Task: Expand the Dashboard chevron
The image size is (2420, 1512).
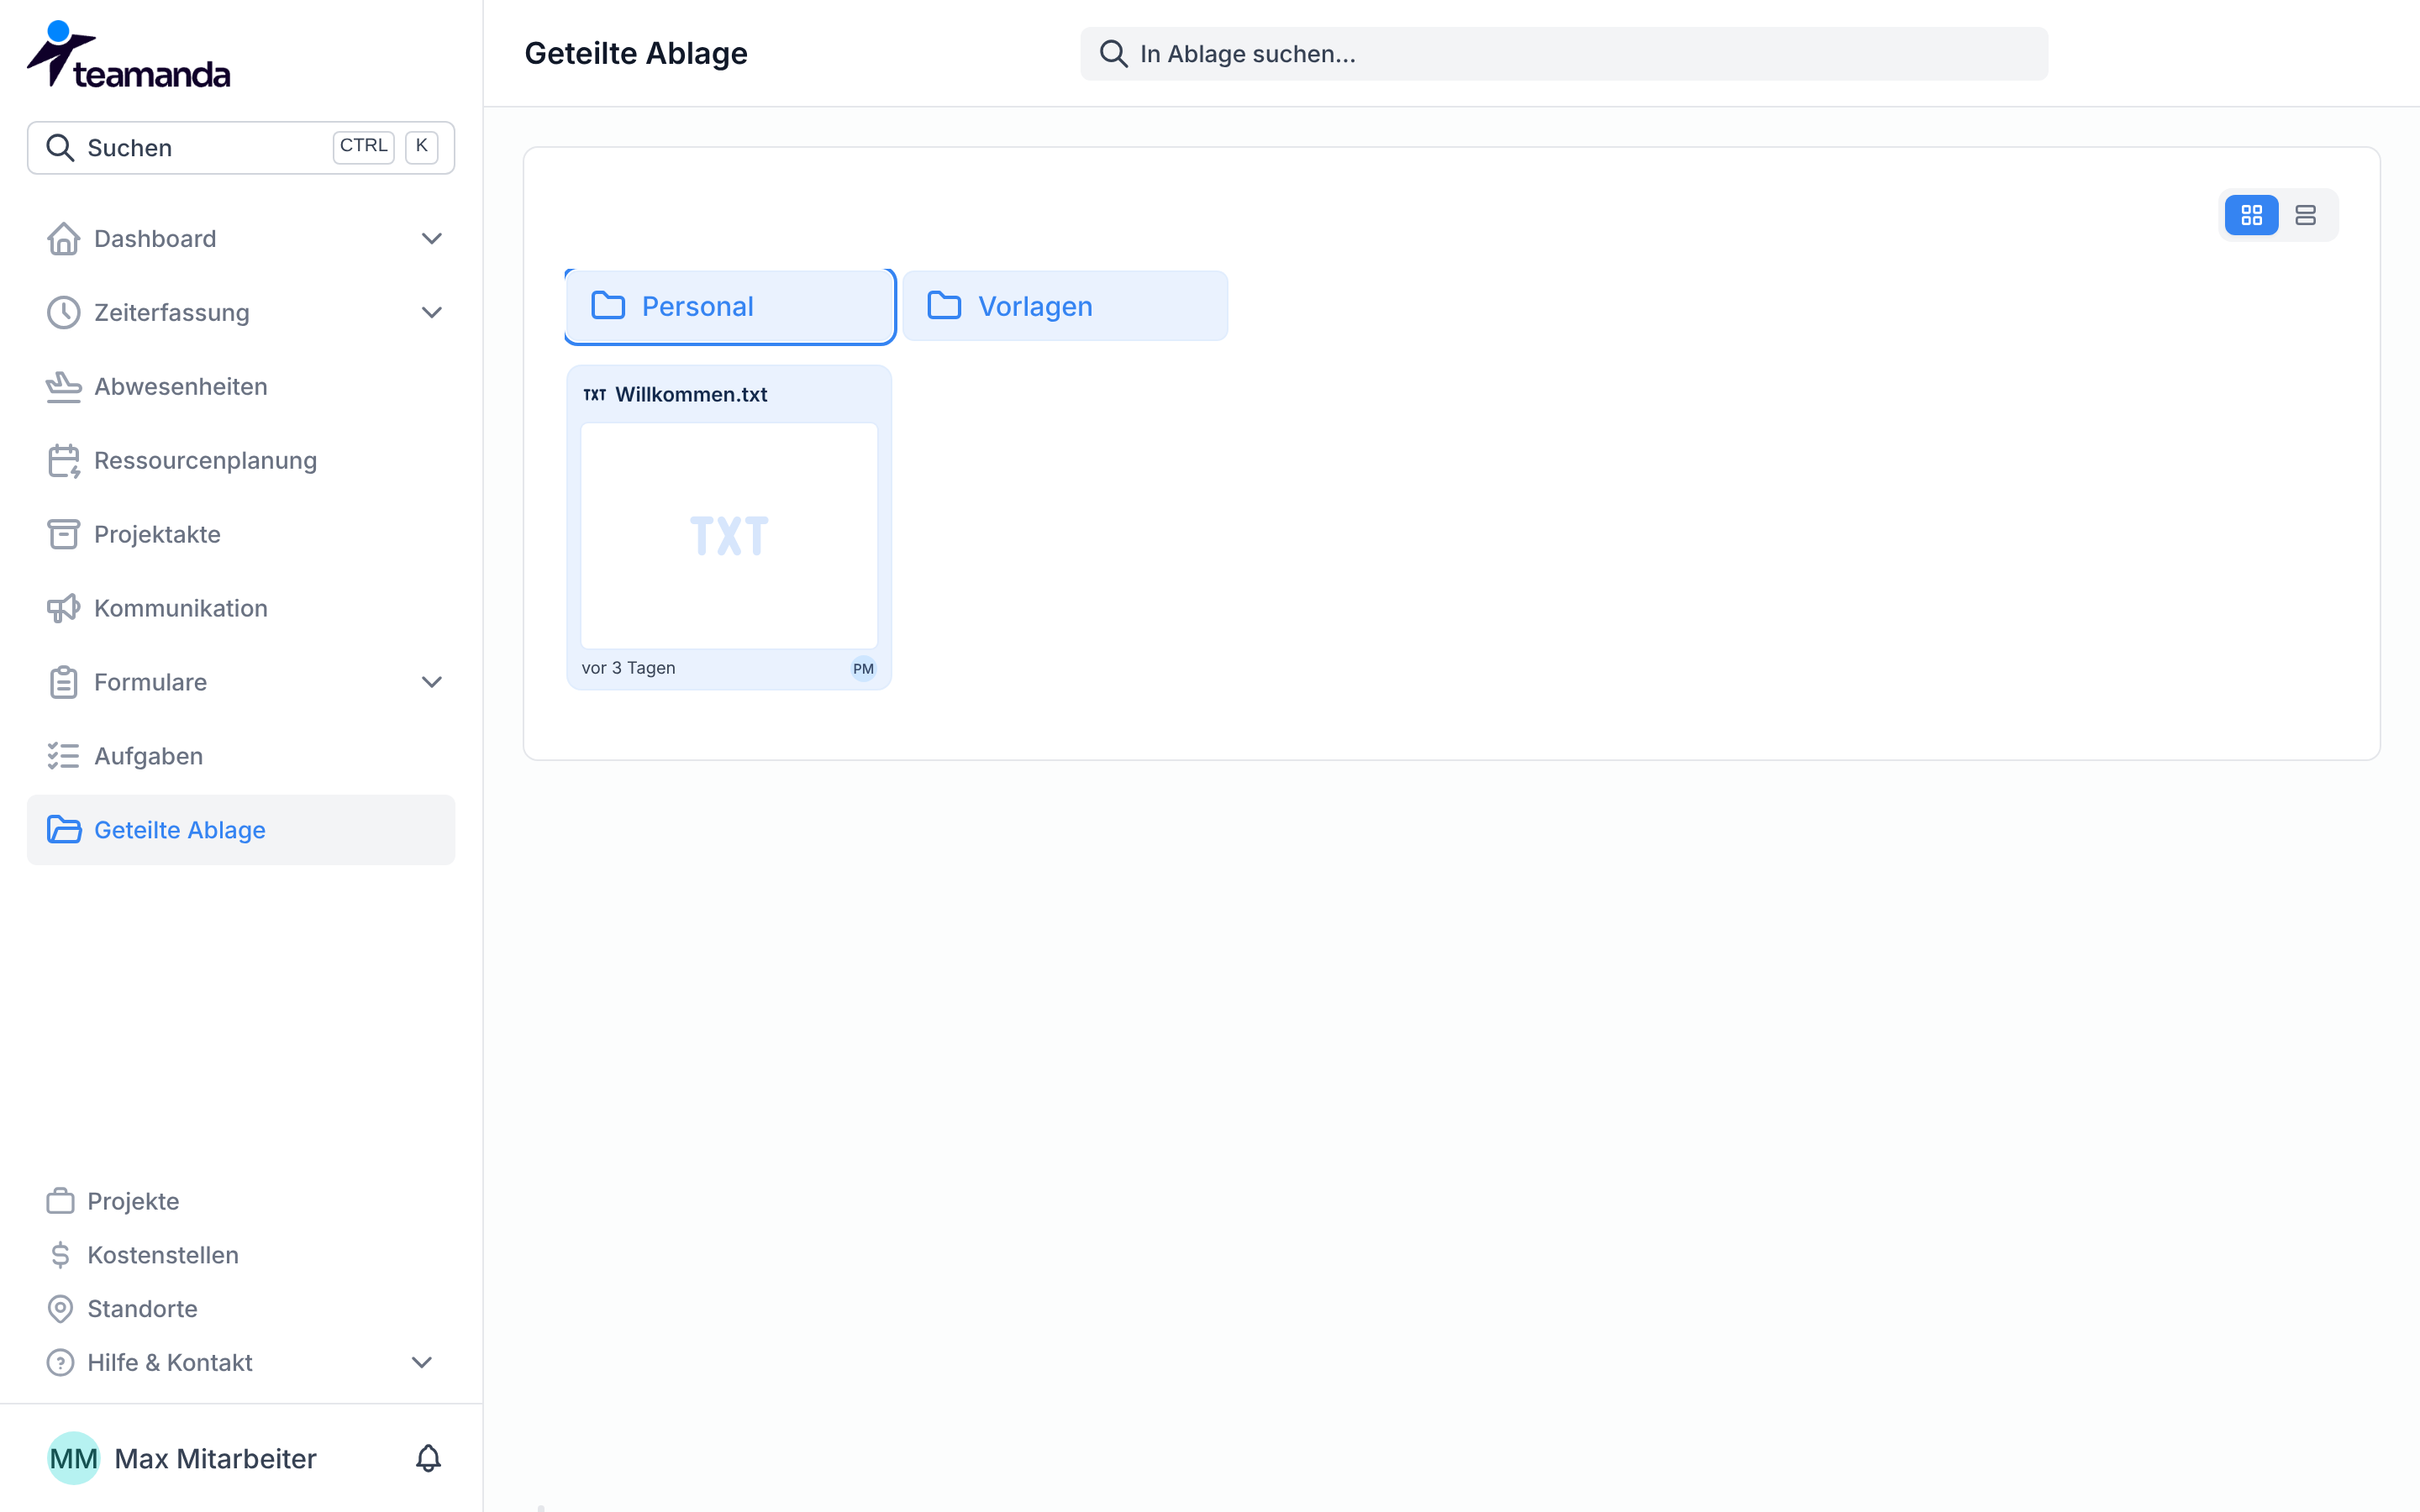Action: (432, 239)
